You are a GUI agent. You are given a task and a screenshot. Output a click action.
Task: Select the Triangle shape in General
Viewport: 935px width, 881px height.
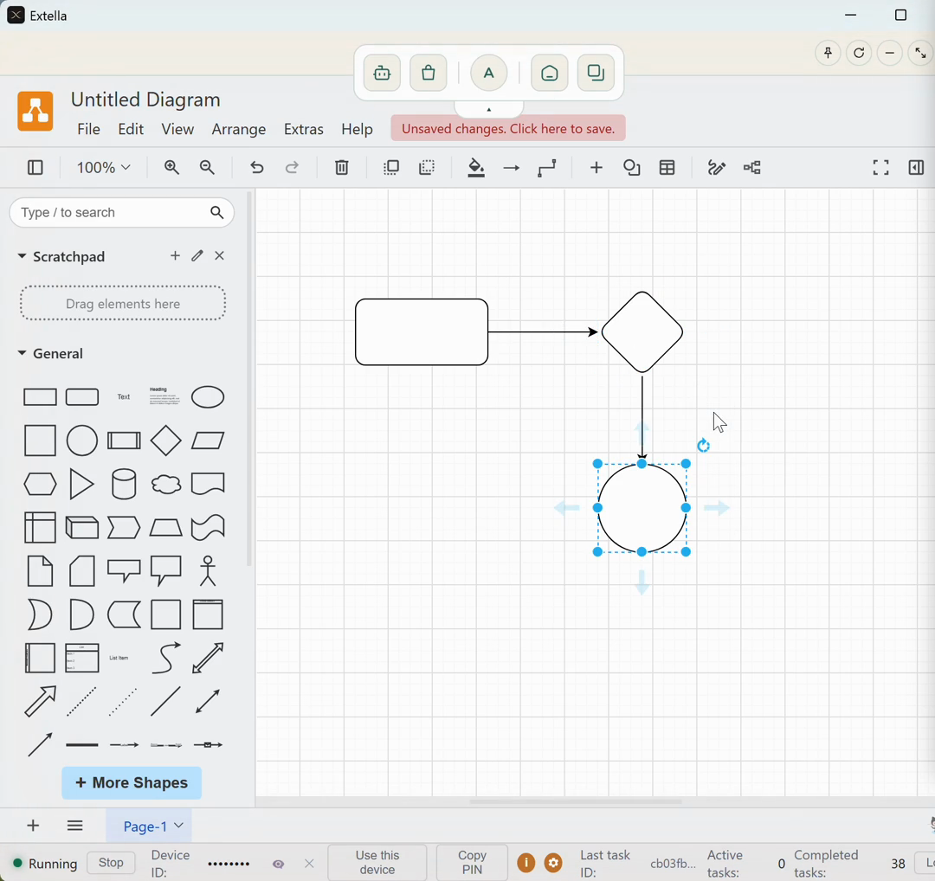tap(81, 484)
